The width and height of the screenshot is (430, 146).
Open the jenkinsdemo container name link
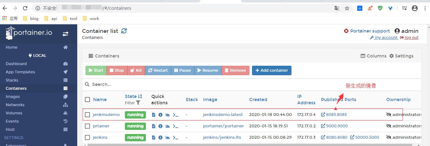(106, 115)
